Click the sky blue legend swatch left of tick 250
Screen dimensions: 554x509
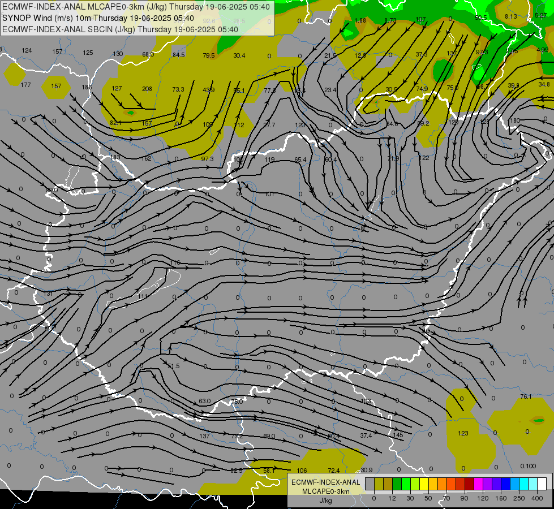click(x=514, y=484)
